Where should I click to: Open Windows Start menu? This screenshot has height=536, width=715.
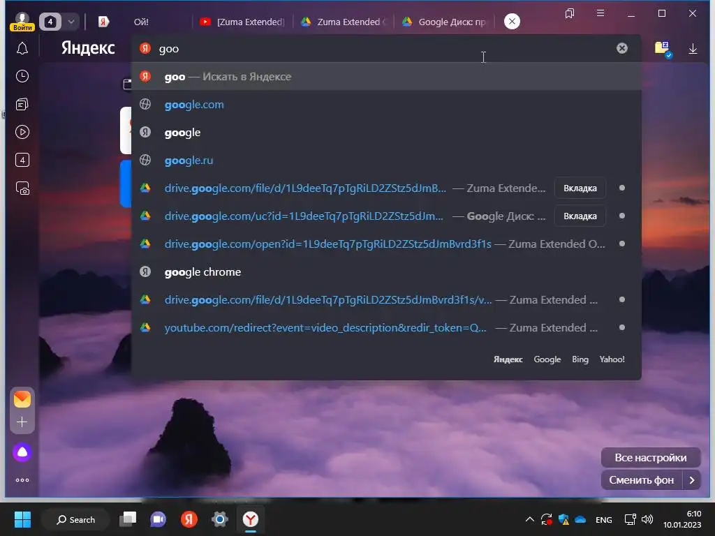tap(22, 519)
